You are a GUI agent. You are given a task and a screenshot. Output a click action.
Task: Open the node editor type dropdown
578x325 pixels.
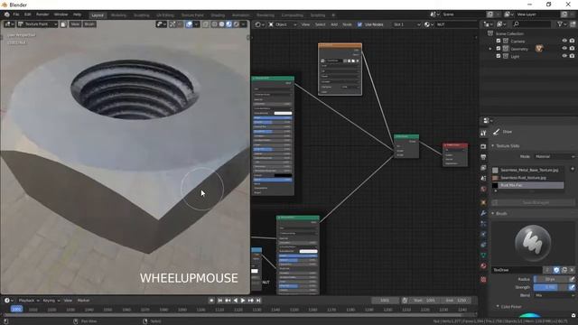pos(259,24)
